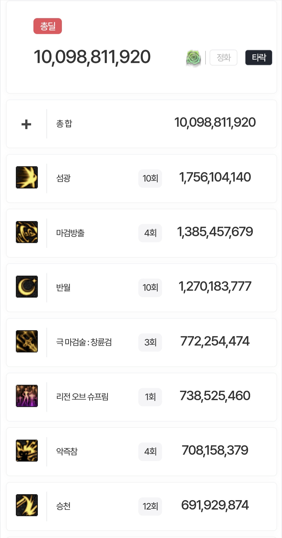Click the 반월 crescent moon skill icon

tap(27, 286)
